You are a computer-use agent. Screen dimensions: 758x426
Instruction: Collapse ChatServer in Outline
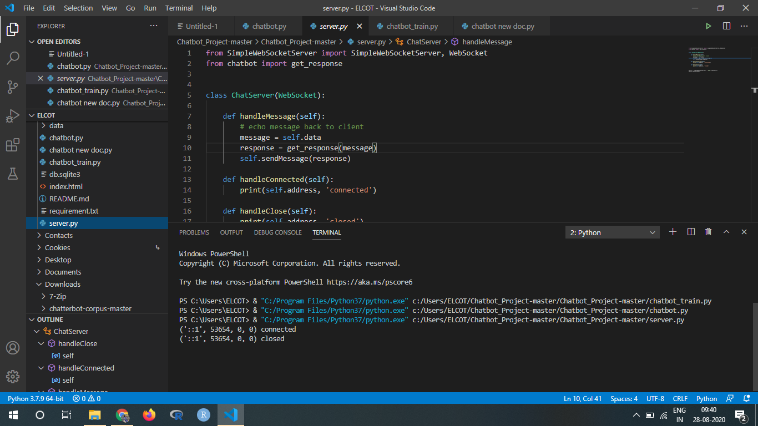[37, 331]
